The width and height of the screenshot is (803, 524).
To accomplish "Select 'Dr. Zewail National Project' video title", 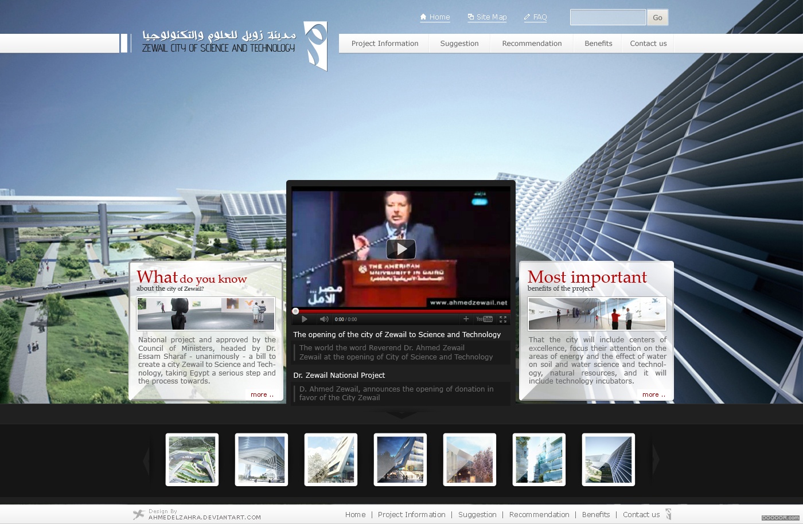I will (x=339, y=376).
